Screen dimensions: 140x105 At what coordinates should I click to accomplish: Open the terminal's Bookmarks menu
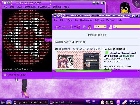click(44, 7)
